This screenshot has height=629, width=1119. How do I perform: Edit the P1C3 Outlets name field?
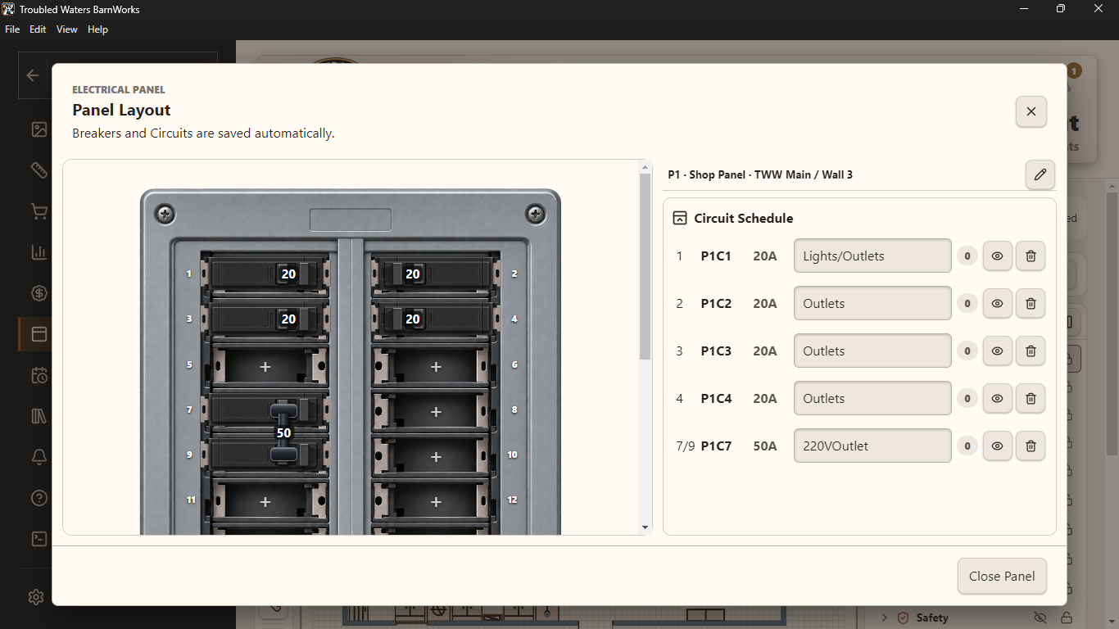[x=872, y=351]
